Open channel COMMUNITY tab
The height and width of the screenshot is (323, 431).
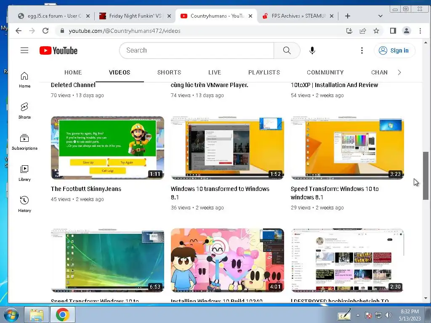click(325, 72)
